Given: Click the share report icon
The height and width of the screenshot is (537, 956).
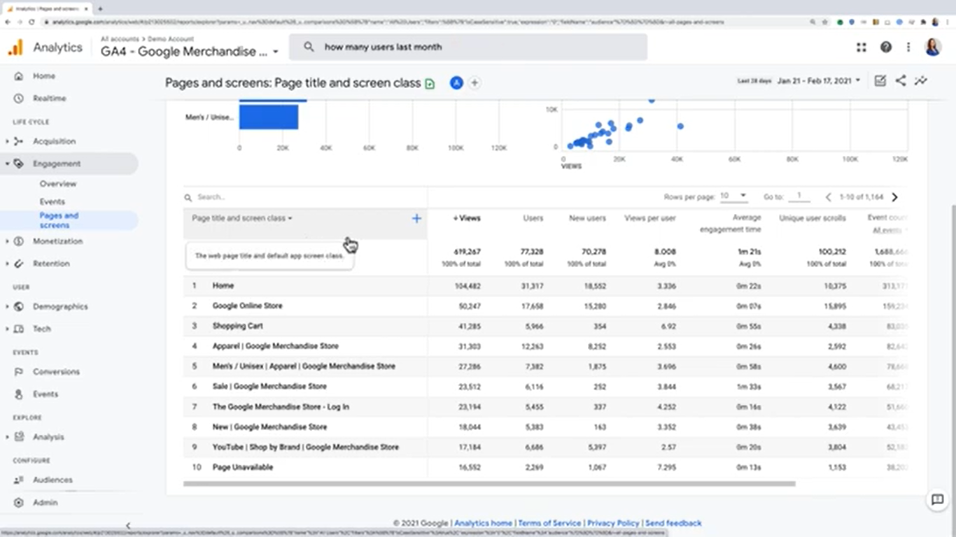Looking at the screenshot, I should click(x=901, y=81).
